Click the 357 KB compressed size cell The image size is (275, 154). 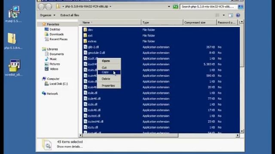point(211,47)
